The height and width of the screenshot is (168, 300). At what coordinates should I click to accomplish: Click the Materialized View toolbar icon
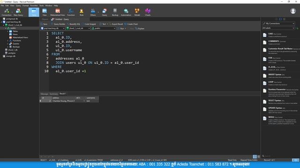pyautogui.click(x=58, y=12)
